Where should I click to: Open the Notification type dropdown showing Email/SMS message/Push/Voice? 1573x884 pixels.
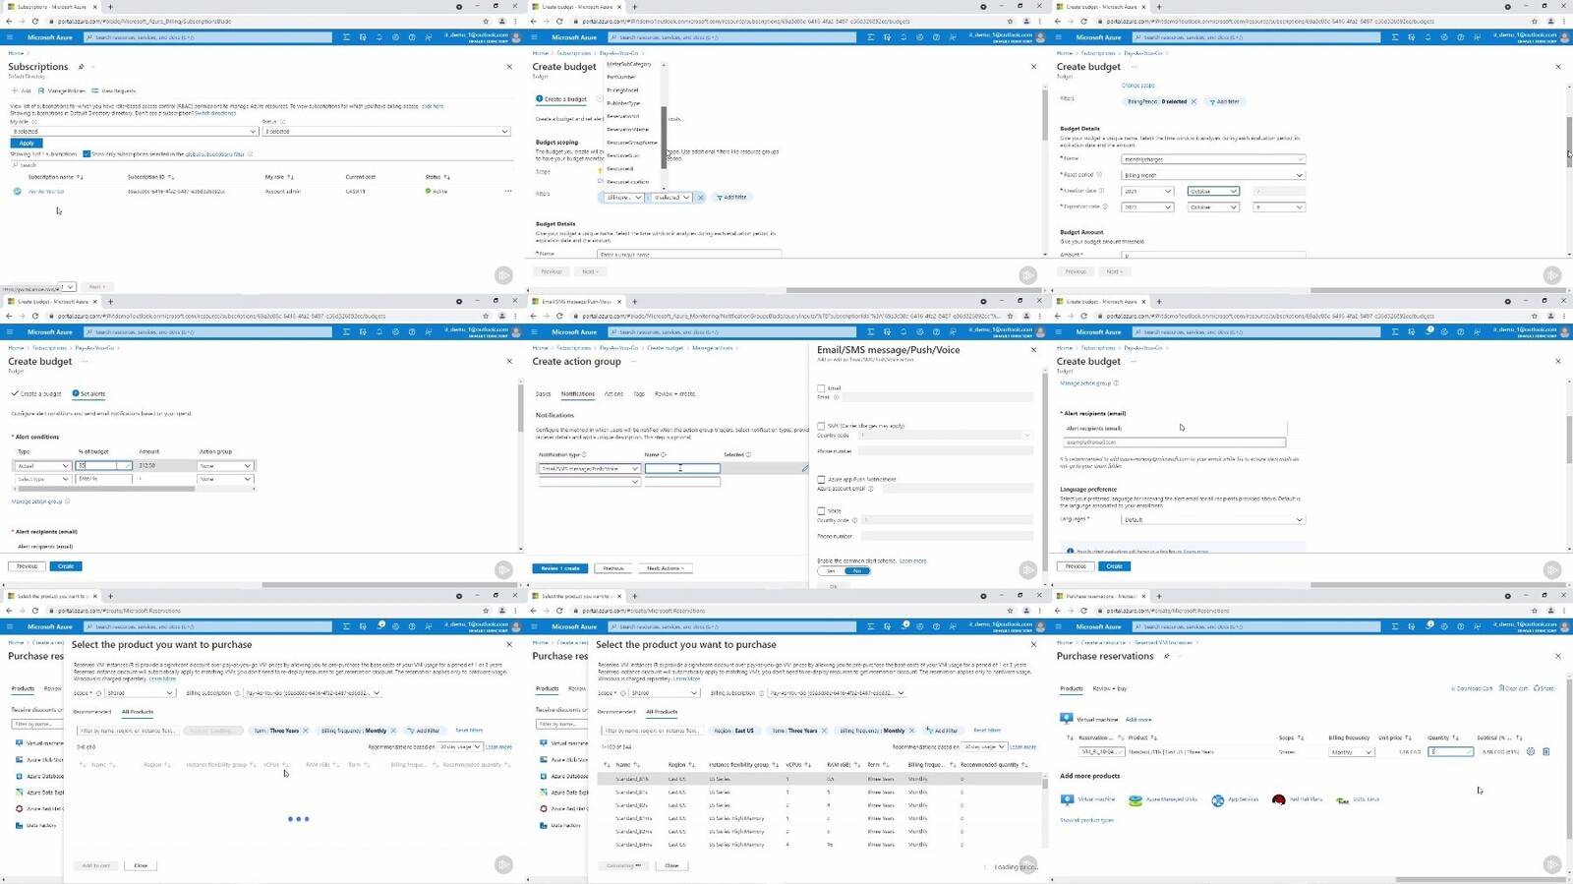[589, 468]
